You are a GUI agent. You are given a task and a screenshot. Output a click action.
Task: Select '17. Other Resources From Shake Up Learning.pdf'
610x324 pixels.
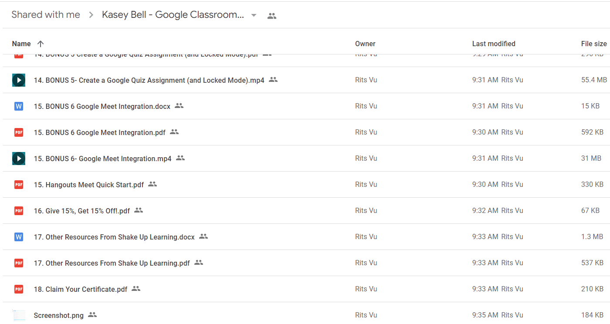pyautogui.click(x=112, y=263)
